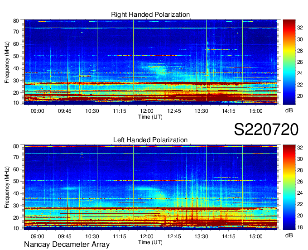Screen dimensions: 308x250
Task: Click the 70 MHz tick of Right Handed plot
Action: tap(16, 32)
